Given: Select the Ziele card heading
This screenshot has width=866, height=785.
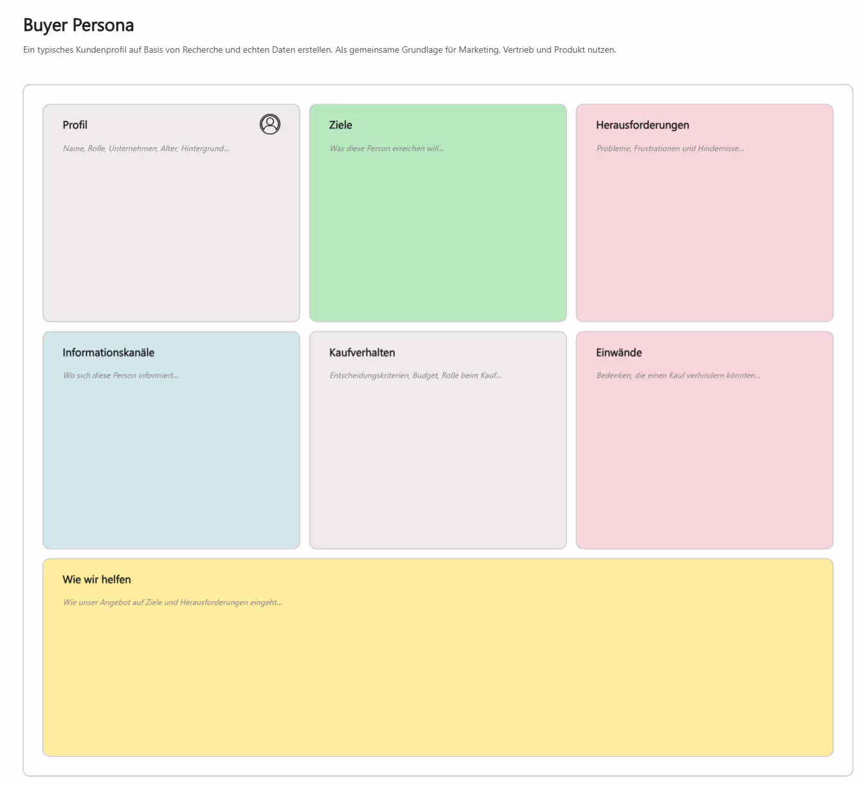Looking at the screenshot, I should tap(341, 125).
